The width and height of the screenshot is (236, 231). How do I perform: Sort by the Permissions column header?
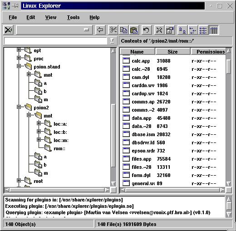(208, 52)
